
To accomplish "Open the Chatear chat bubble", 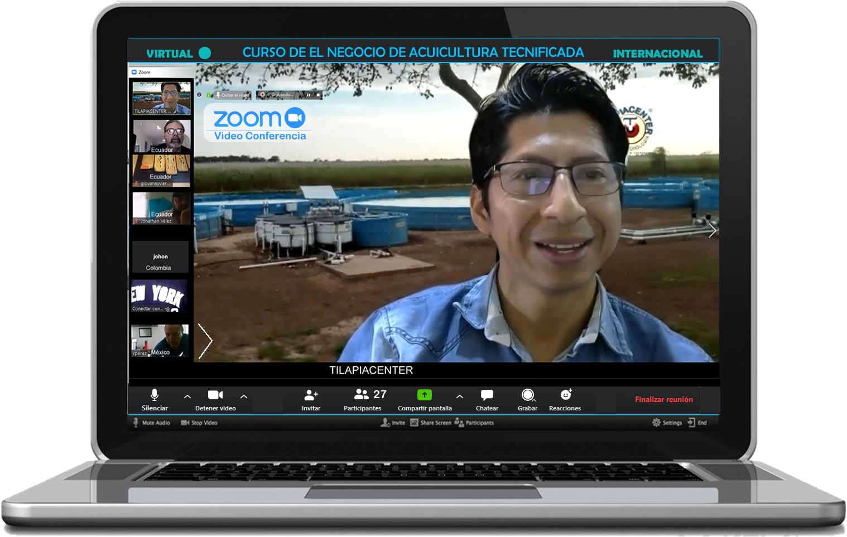I will [487, 395].
